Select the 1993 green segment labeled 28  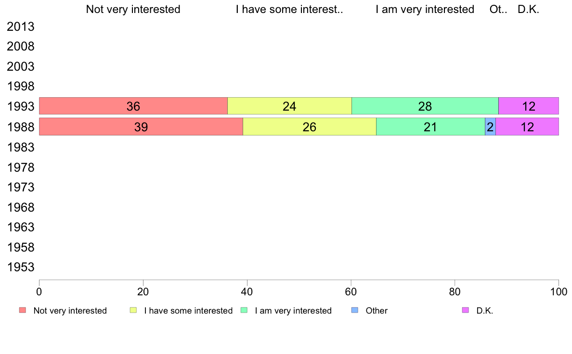click(x=425, y=106)
